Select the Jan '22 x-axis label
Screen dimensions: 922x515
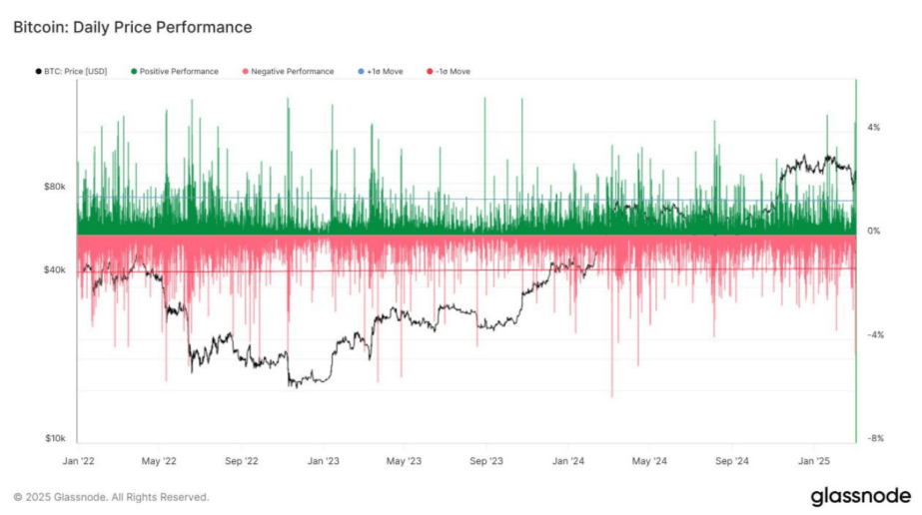click(x=77, y=461)
